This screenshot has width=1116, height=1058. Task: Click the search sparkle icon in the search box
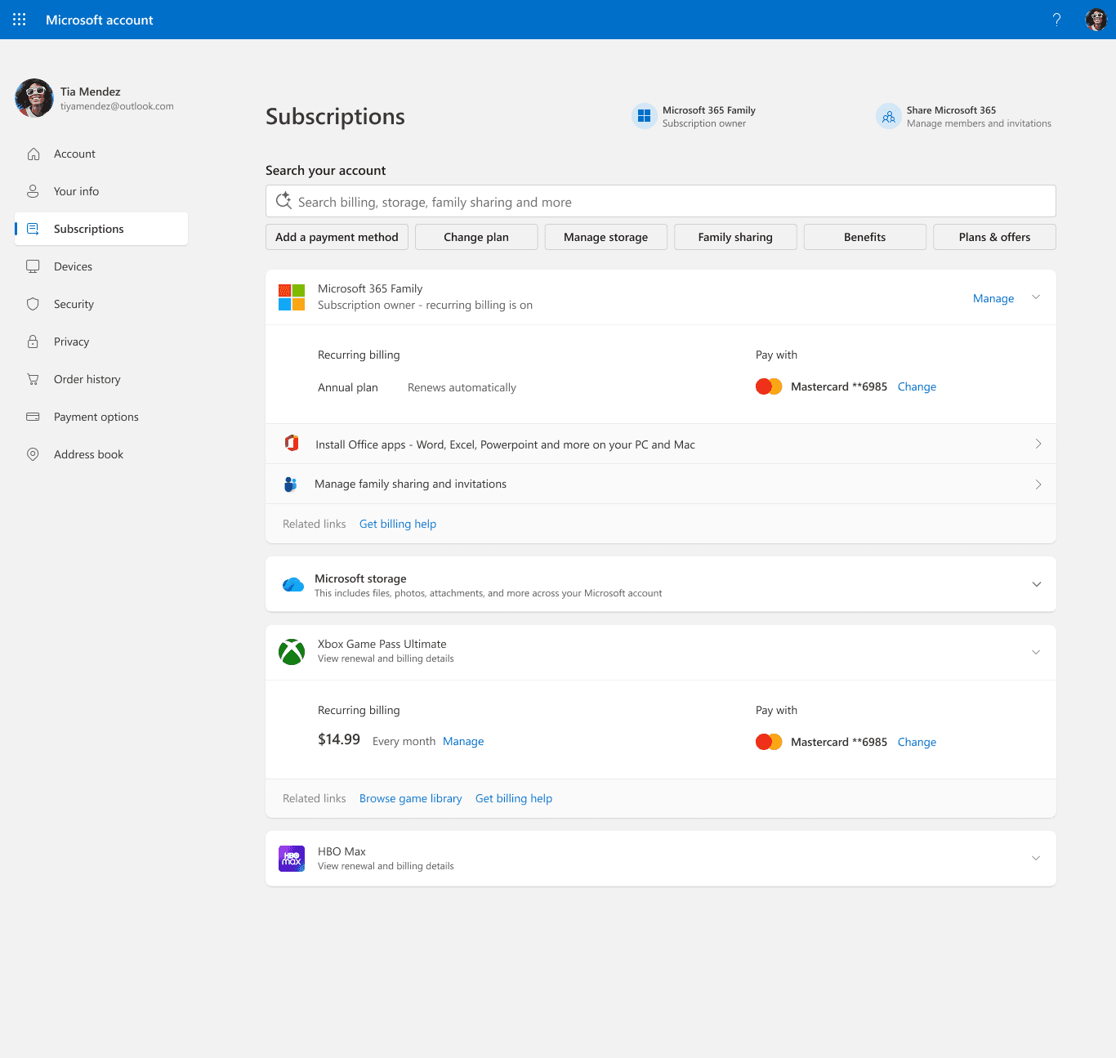point(283,201)
